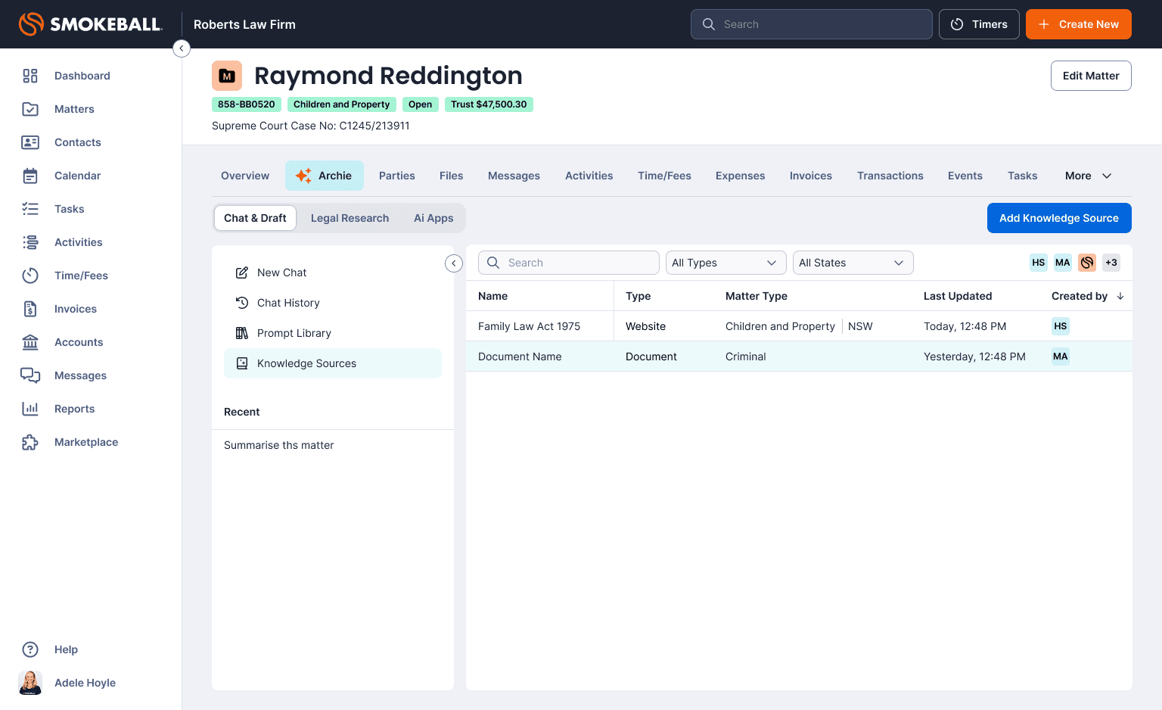Open the Parties tab
The image size is (1162, 710).
coord(397,176)
